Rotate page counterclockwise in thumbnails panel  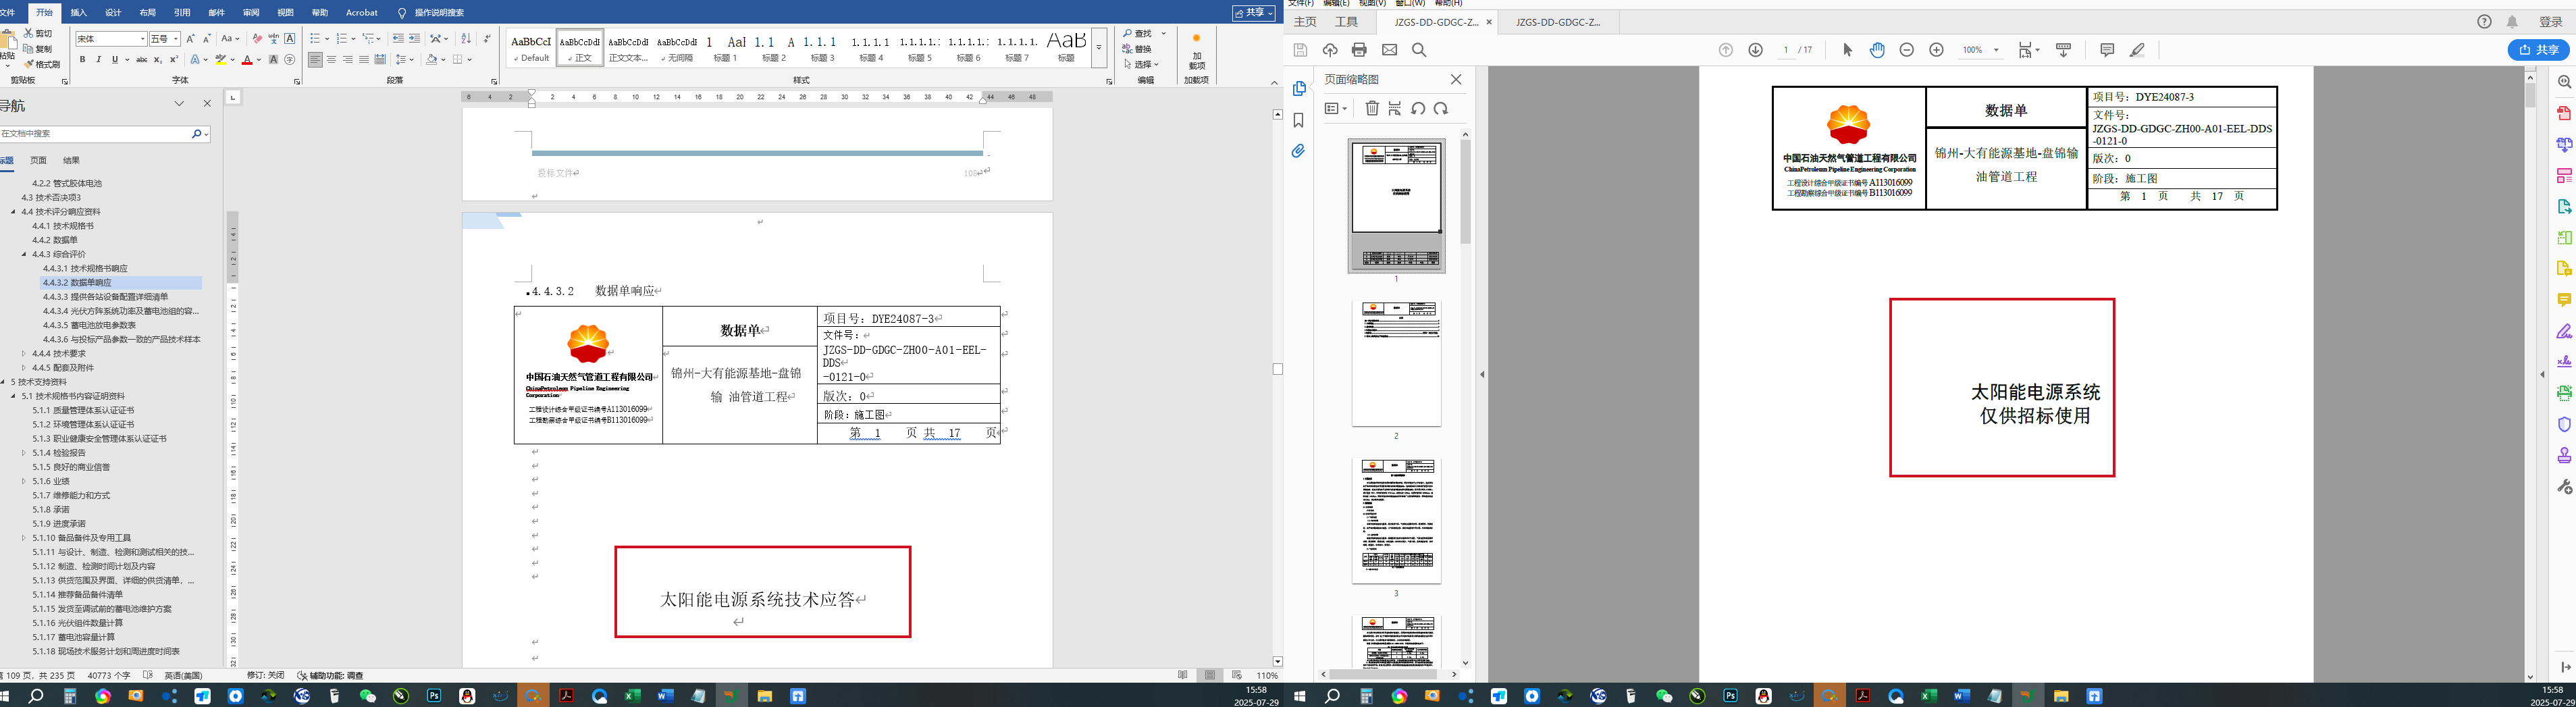(1418, 108)
